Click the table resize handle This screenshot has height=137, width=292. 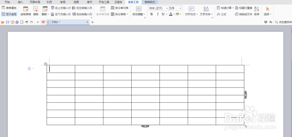point(246,126)
